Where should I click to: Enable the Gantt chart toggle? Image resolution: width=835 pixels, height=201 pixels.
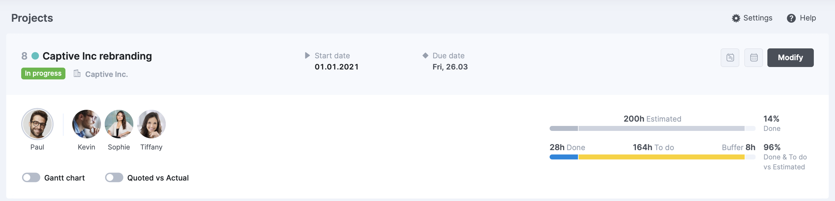(31, 177)
